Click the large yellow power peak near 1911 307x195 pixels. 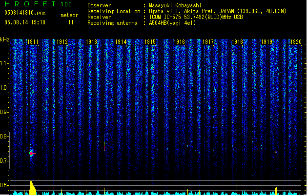tap(33, 187)
